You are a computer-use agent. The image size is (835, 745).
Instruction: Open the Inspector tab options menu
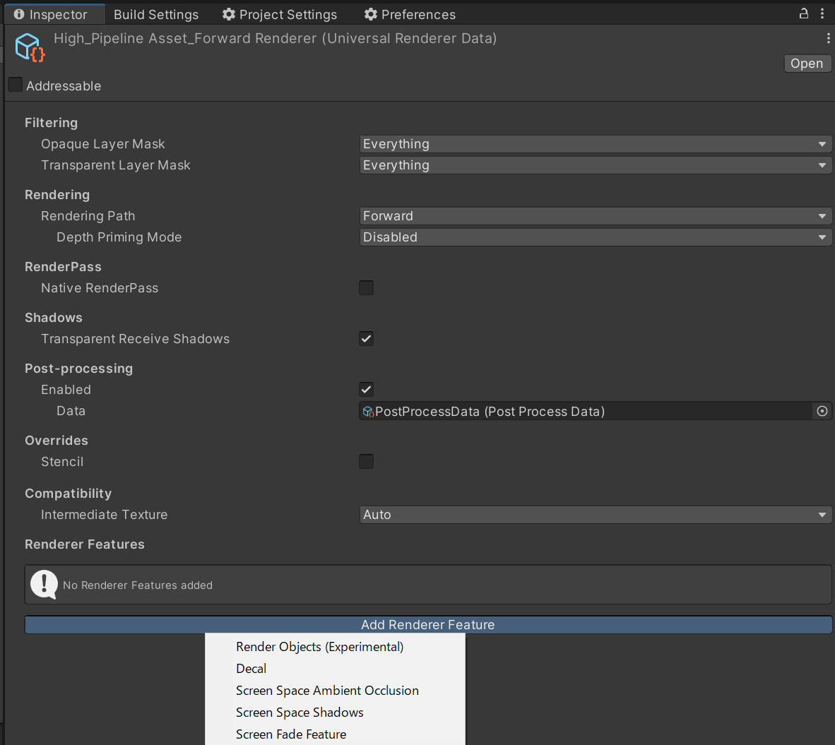(x=822, y=14)
